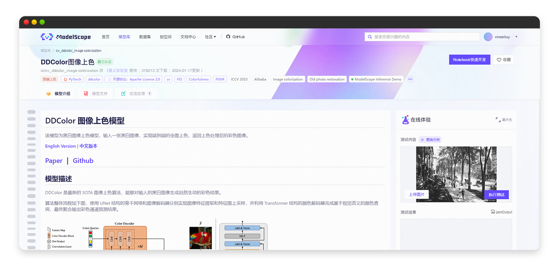Go to 首页 home page

click(x=105, y=37)
